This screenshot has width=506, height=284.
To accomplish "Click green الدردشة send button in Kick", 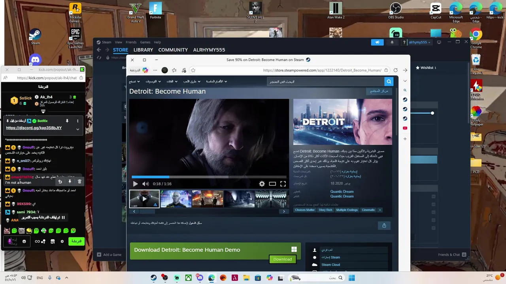I will coord(76,241).
